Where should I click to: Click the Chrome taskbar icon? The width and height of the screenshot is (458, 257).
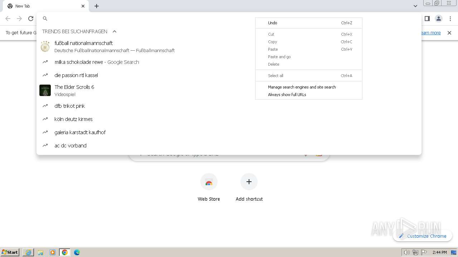(x=65, y=252)
